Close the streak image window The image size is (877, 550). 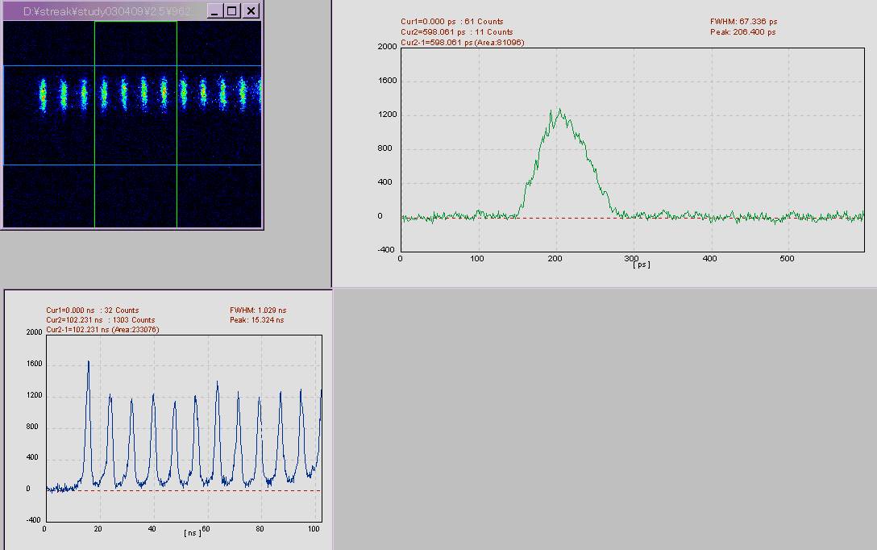click(x=251, y=10)
